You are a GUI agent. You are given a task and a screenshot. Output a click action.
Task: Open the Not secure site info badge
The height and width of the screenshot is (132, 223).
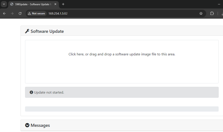(37, 13)
